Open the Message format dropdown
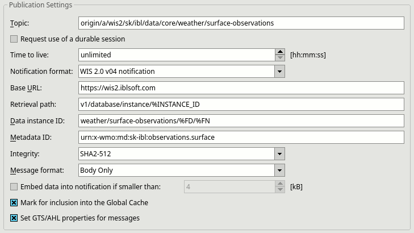Viewport: 414px width, 233px height. pyautogui.click(x=279, y=170)
